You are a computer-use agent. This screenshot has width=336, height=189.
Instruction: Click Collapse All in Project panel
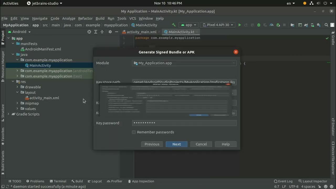pyautogui.click(x=102, y=32)
